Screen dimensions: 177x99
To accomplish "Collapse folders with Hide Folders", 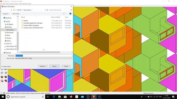I will point(6,67).
